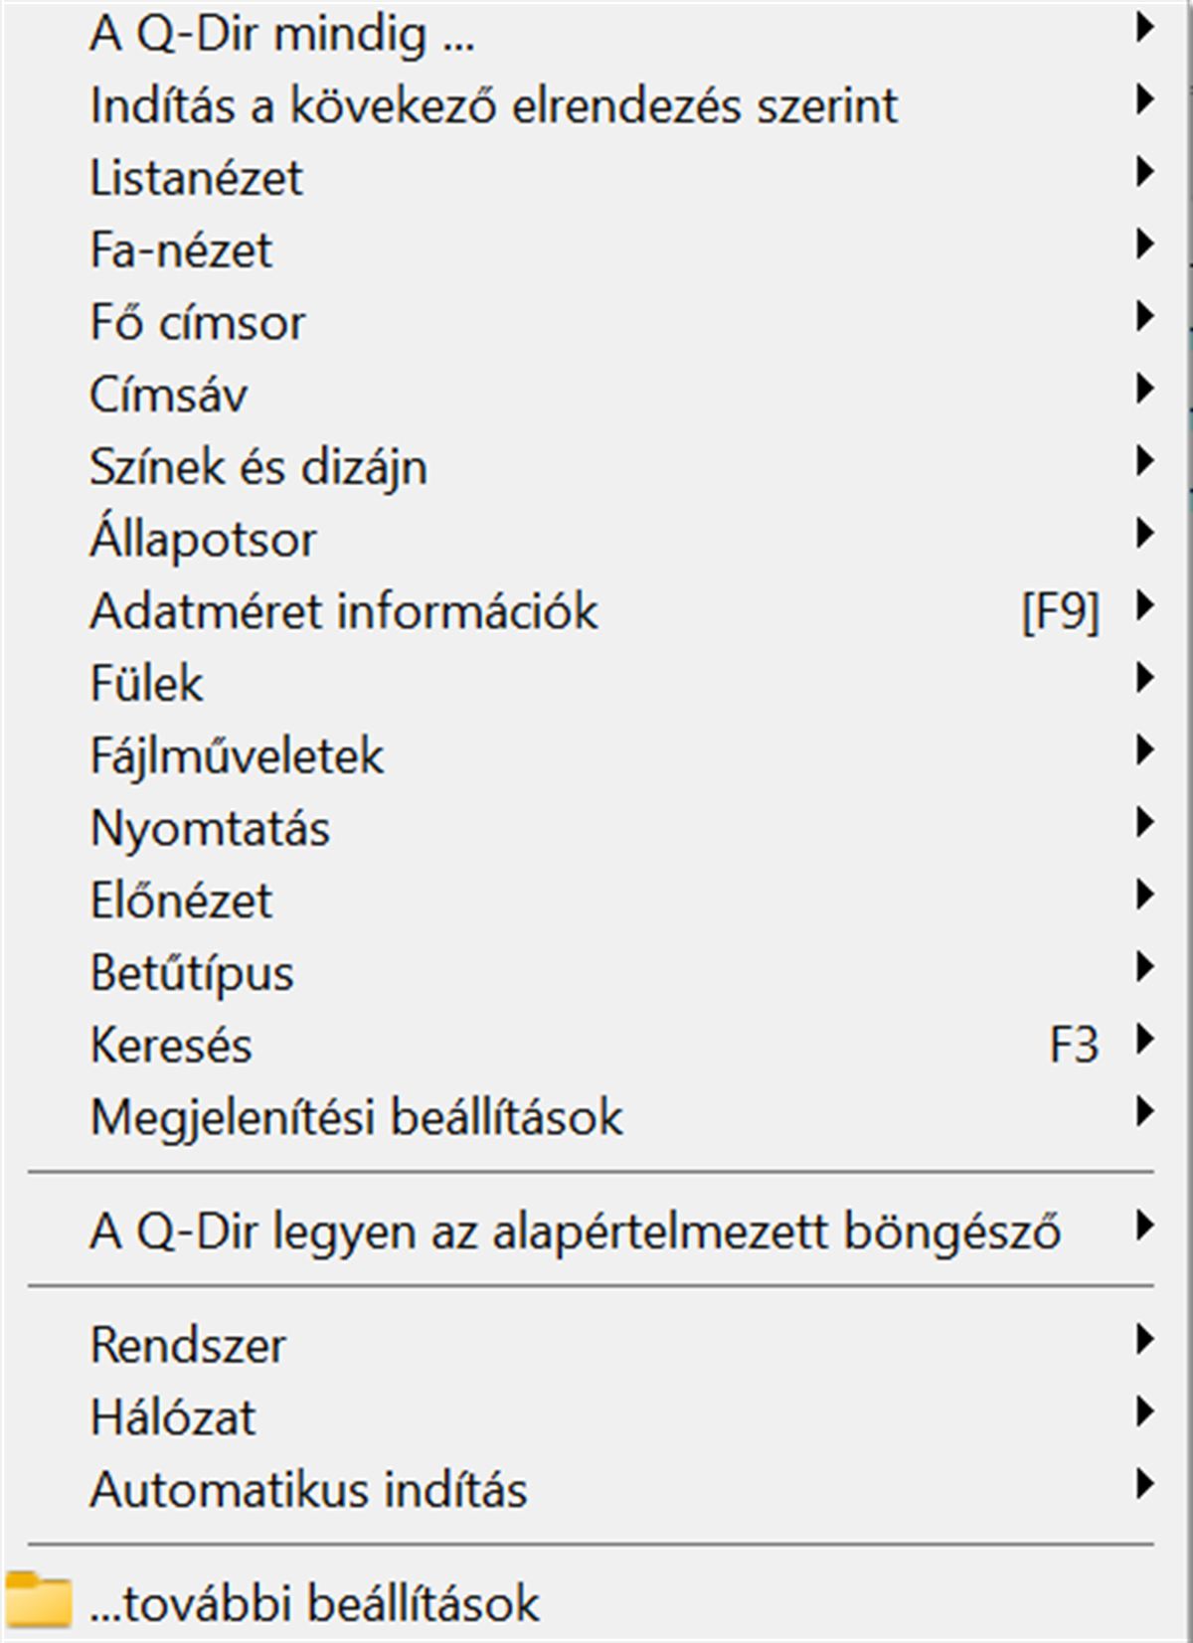Viewport: 1193px width, 1643px height.
Task: Select the Listanézet menu entry
Action: (x=197, y=178)
